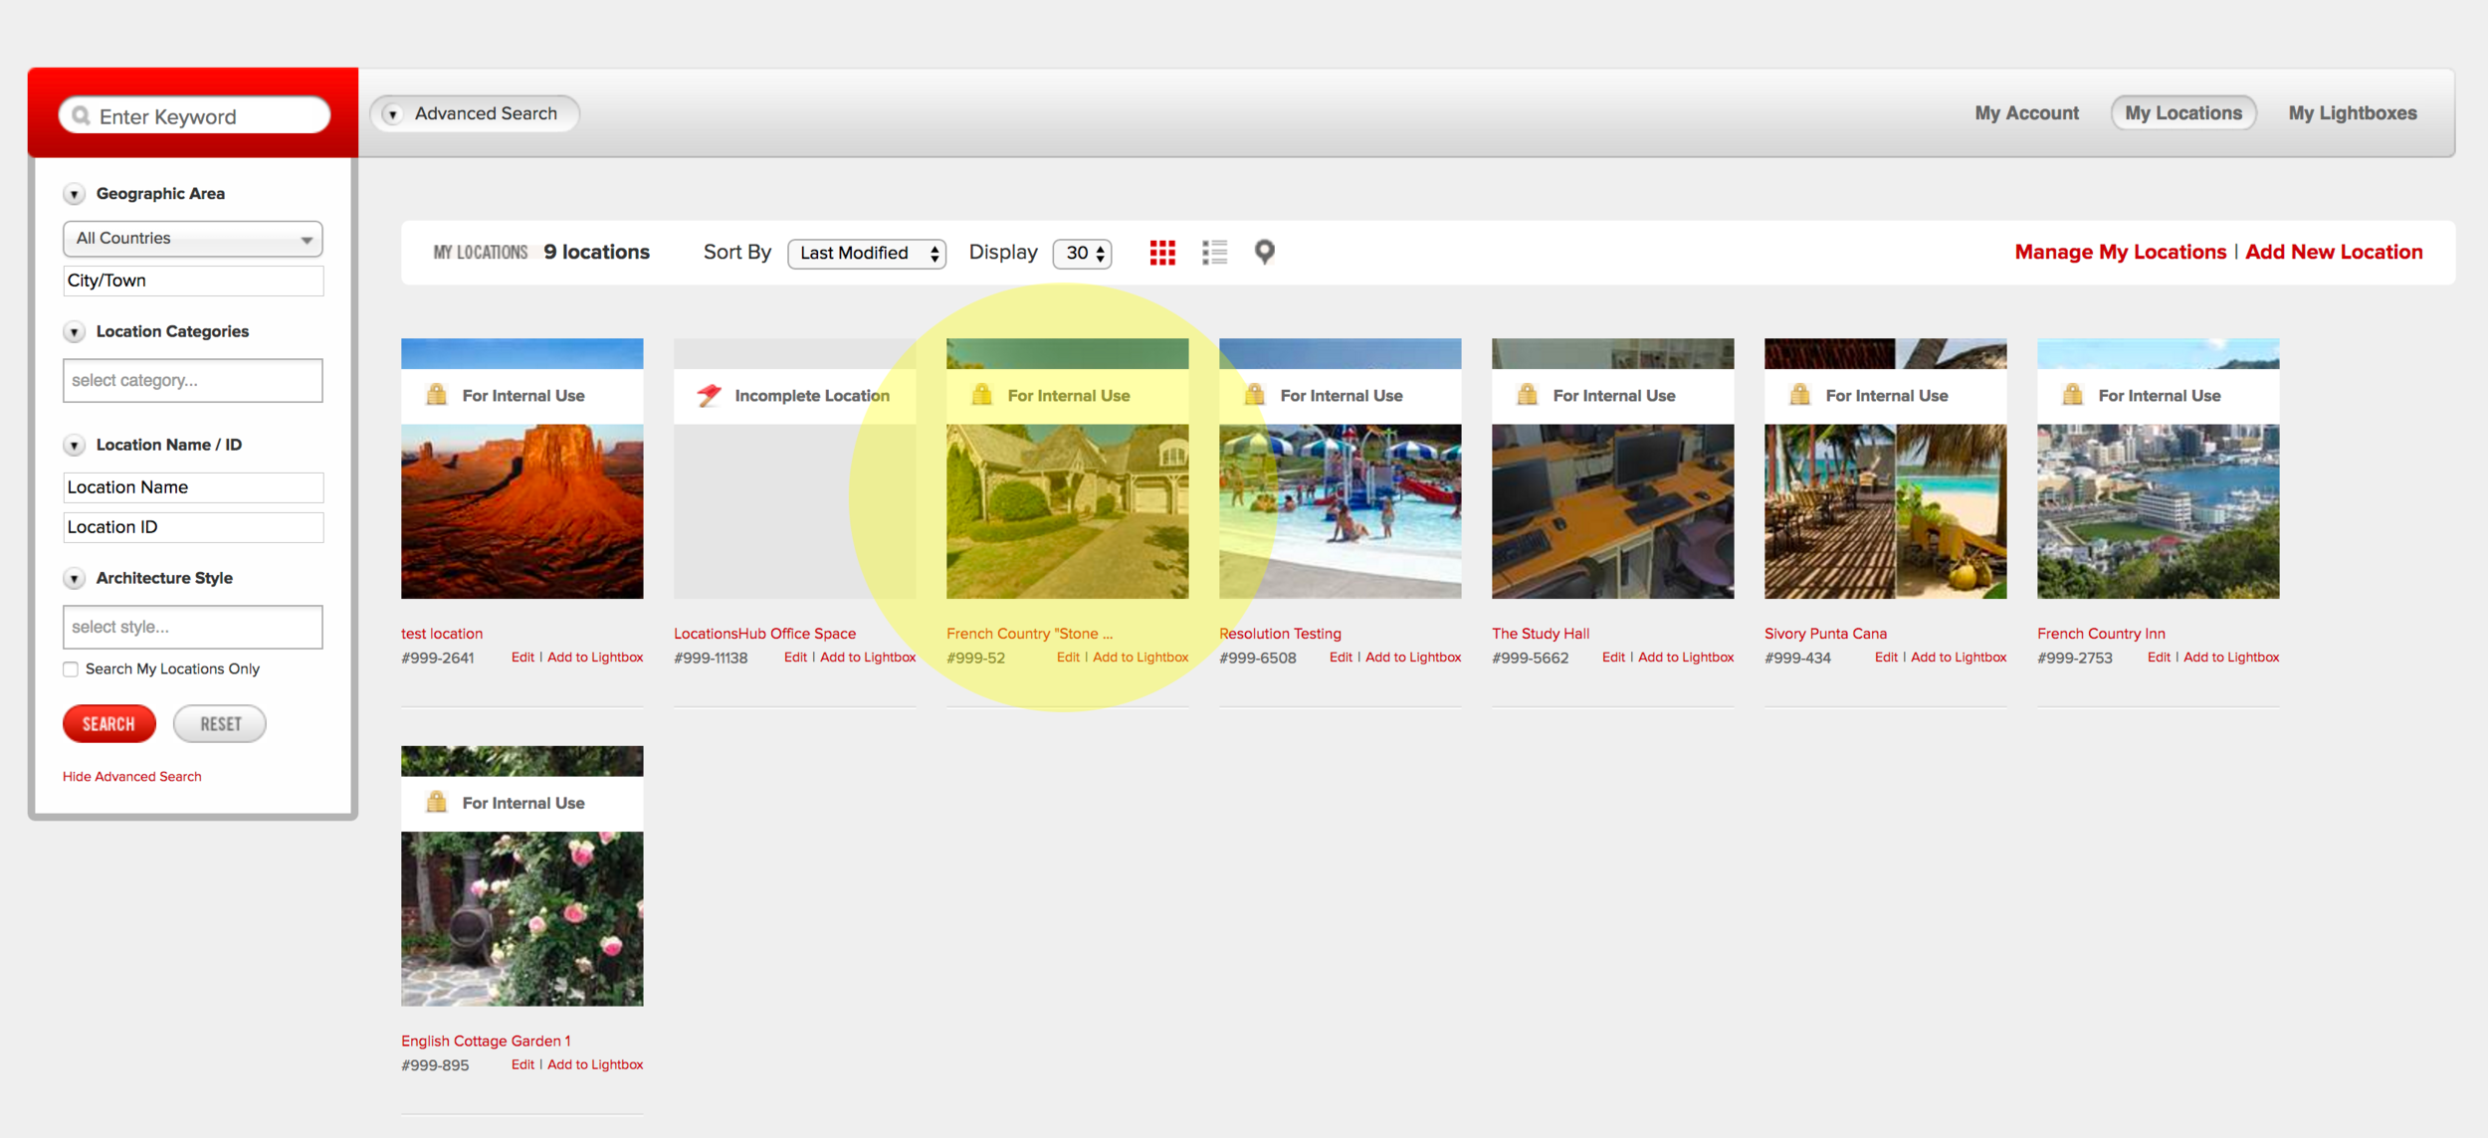2488x1138 pixels.
Task: Click lock icon on The Study Hall card
Action: click(1527, 395)
